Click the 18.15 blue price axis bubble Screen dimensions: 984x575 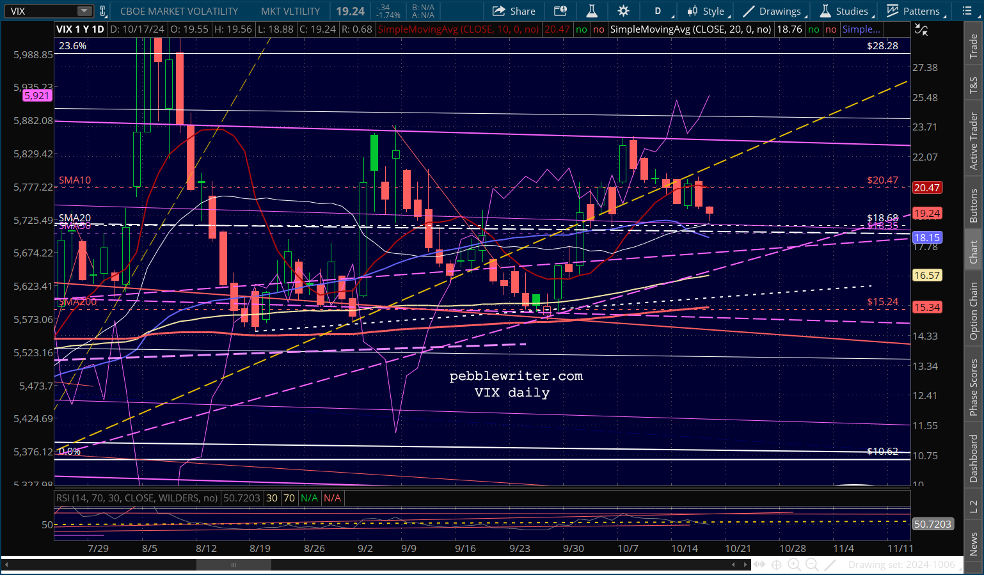click(926, 237)
